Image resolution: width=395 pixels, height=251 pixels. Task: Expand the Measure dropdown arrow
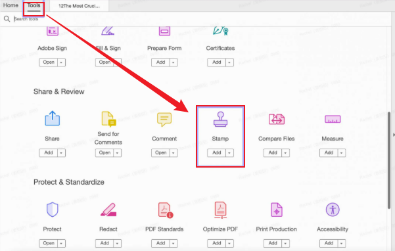(342, 153)
